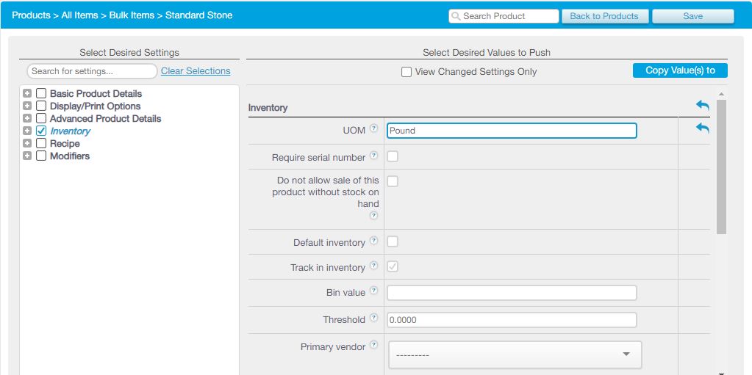Open the Bin value help icon
The height and width of the screenshot is (375, 752).
click(x=374, y=291)
